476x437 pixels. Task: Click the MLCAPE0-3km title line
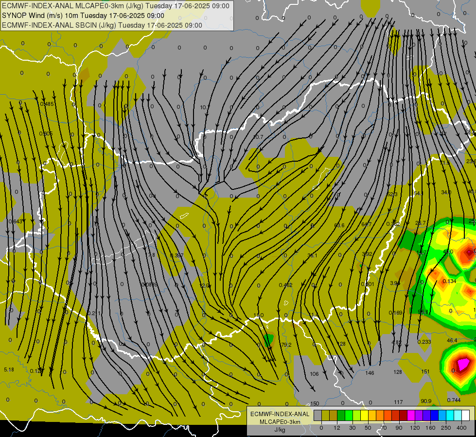[x=116, y=6]
